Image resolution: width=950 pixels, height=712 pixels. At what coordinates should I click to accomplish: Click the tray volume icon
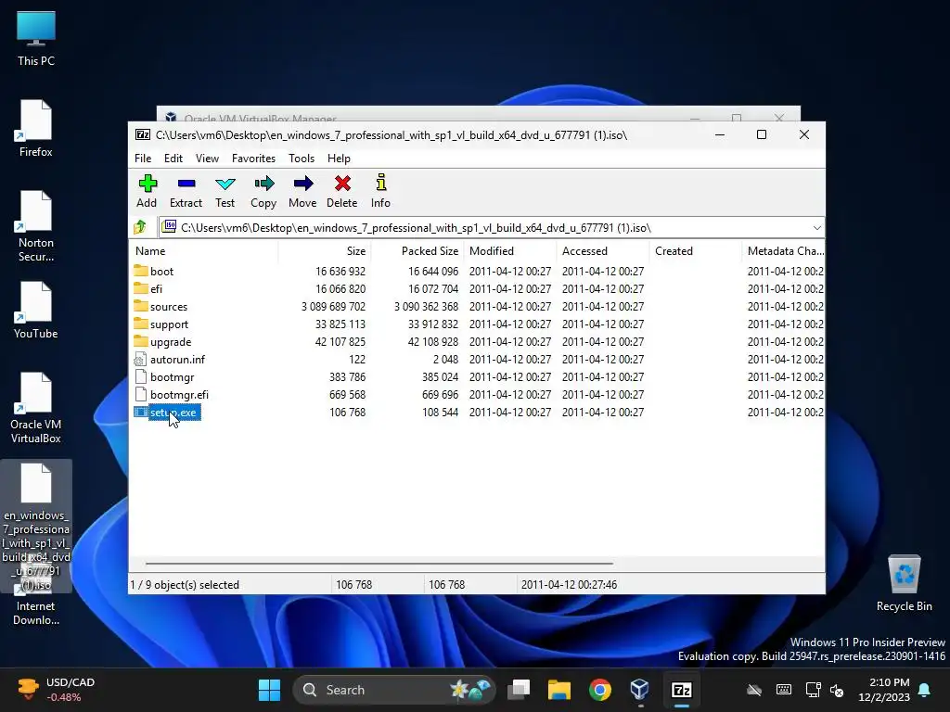tap(837, 690)
